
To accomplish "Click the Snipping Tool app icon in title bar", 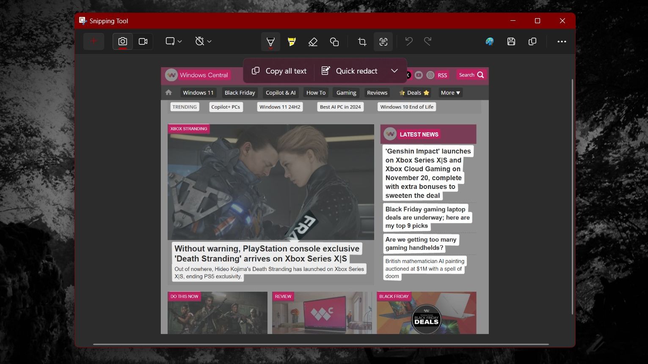I will click(x=83, y=21).
